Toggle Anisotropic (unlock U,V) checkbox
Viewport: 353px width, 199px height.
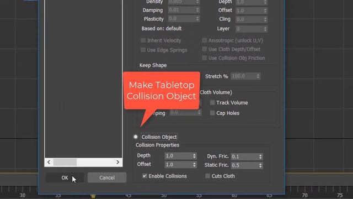click(205, 40)
